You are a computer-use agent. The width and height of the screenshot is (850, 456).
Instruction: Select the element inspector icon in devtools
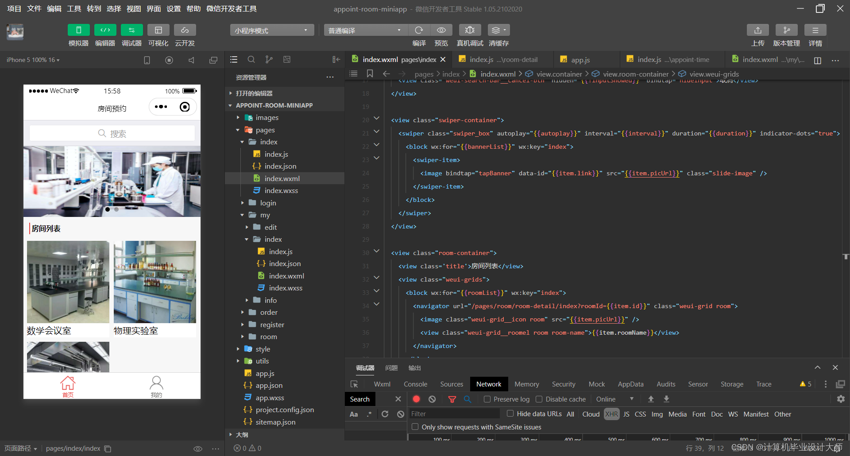354,384
